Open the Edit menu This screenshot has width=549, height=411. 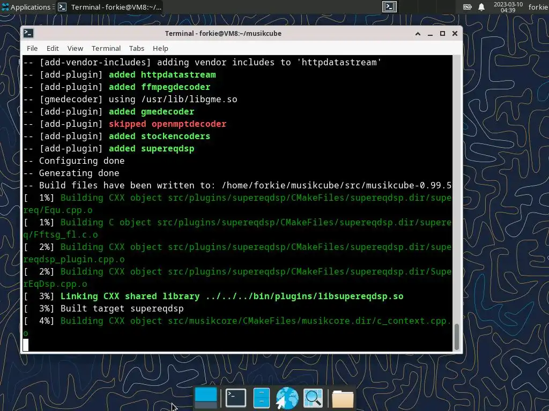click(53, 48)
